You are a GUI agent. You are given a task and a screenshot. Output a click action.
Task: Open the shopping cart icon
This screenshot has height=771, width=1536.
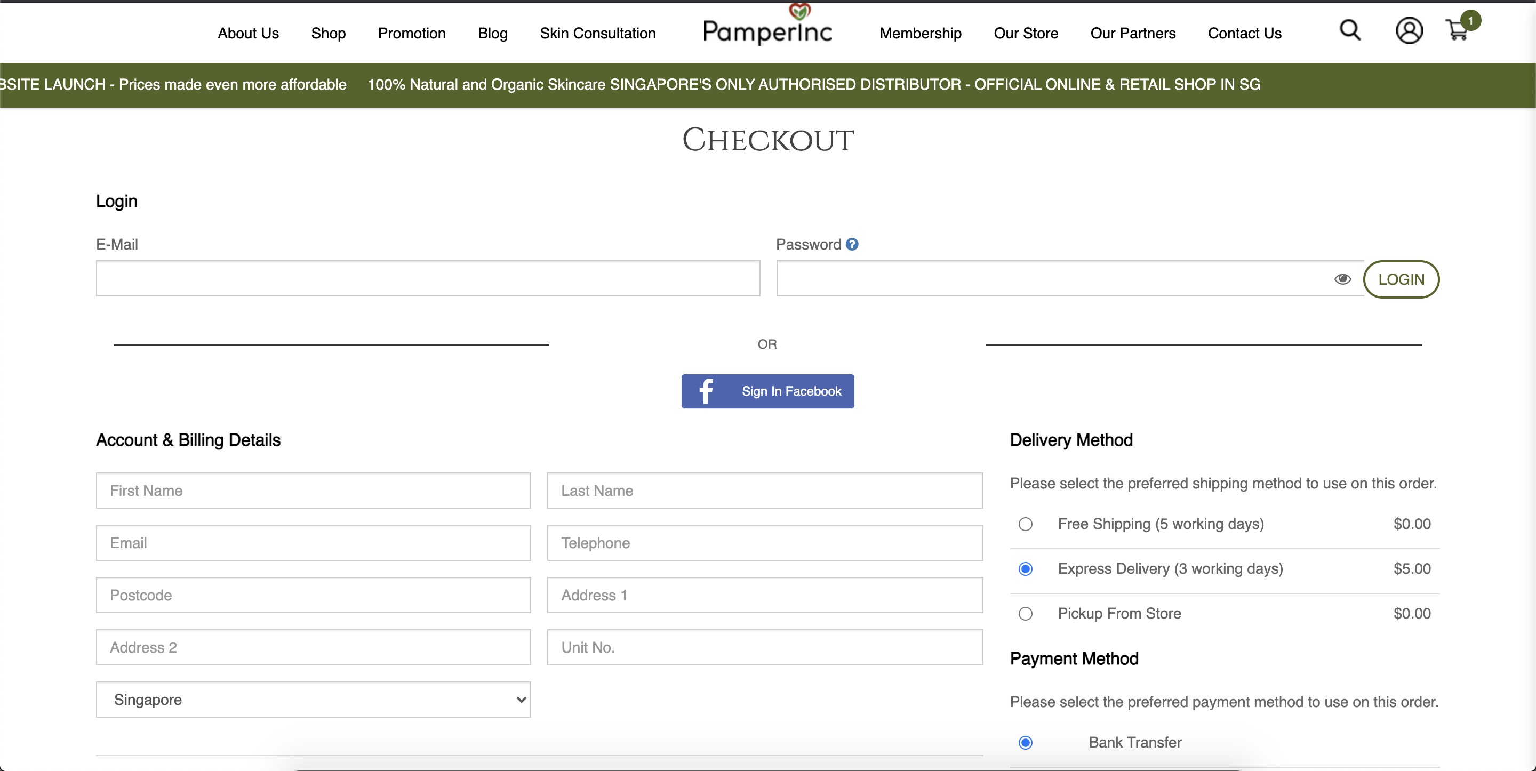click(1458, 30)
